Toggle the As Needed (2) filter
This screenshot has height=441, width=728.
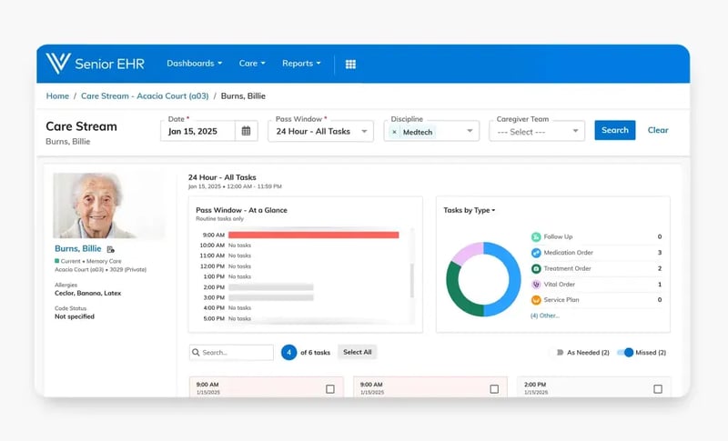[560, 353]
